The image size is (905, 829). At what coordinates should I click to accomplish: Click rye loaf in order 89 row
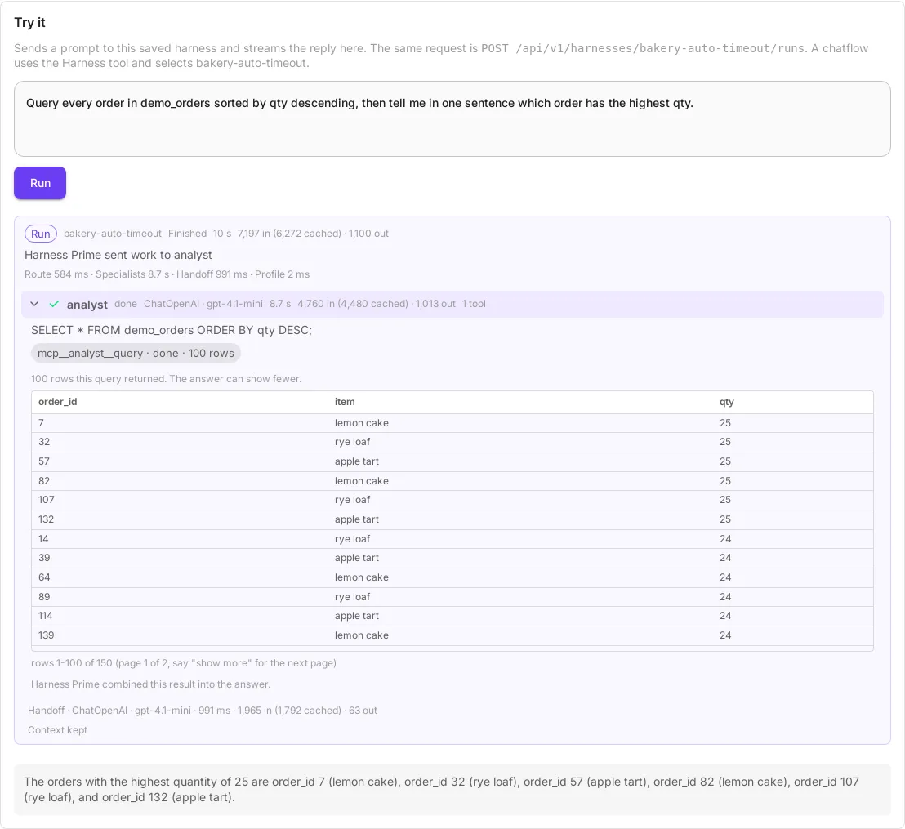[x=352, y=597]
